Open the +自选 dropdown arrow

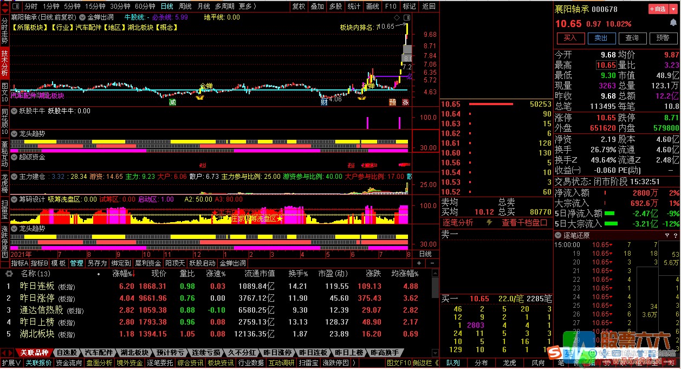pos(673,9)
